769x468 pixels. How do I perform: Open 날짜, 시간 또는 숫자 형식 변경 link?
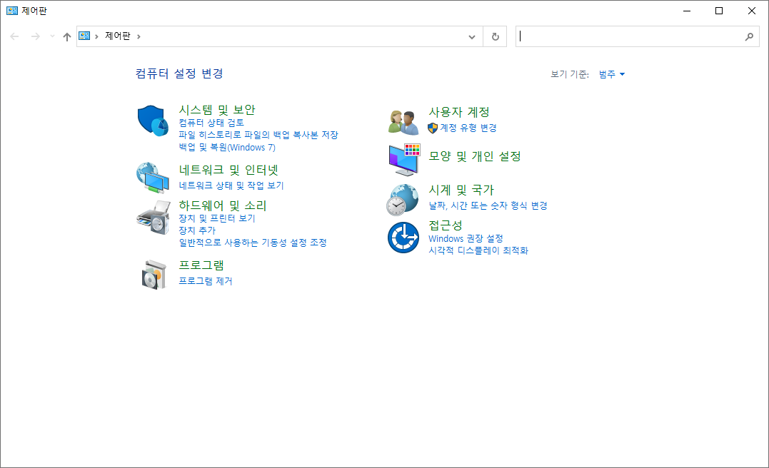tap(488, 205)
